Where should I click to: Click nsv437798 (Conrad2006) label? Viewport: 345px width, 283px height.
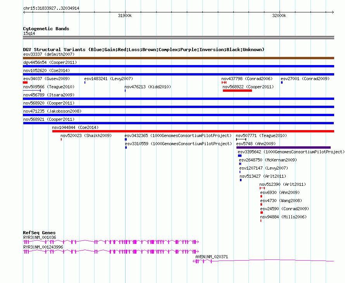tap(247, 79)
